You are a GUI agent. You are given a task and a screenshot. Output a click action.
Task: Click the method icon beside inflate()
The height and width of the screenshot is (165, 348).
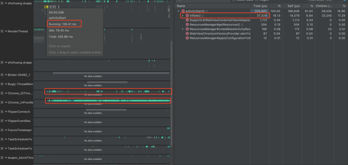coord(187,15)
